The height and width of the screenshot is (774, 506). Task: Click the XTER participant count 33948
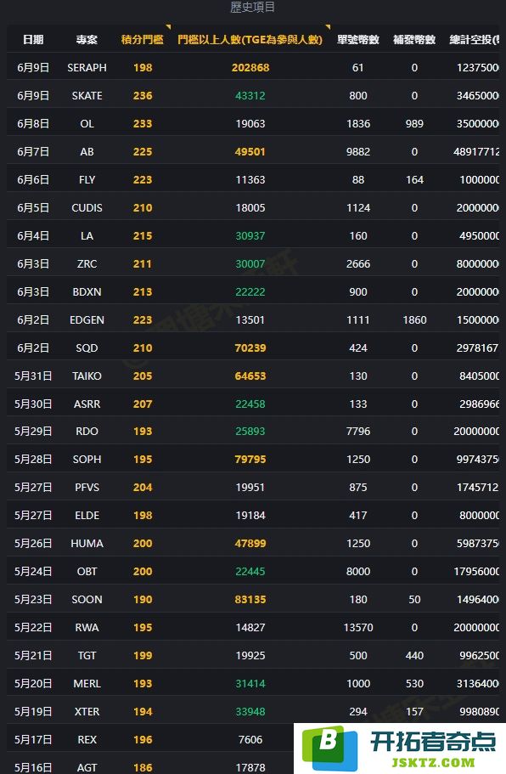point(250,711)
